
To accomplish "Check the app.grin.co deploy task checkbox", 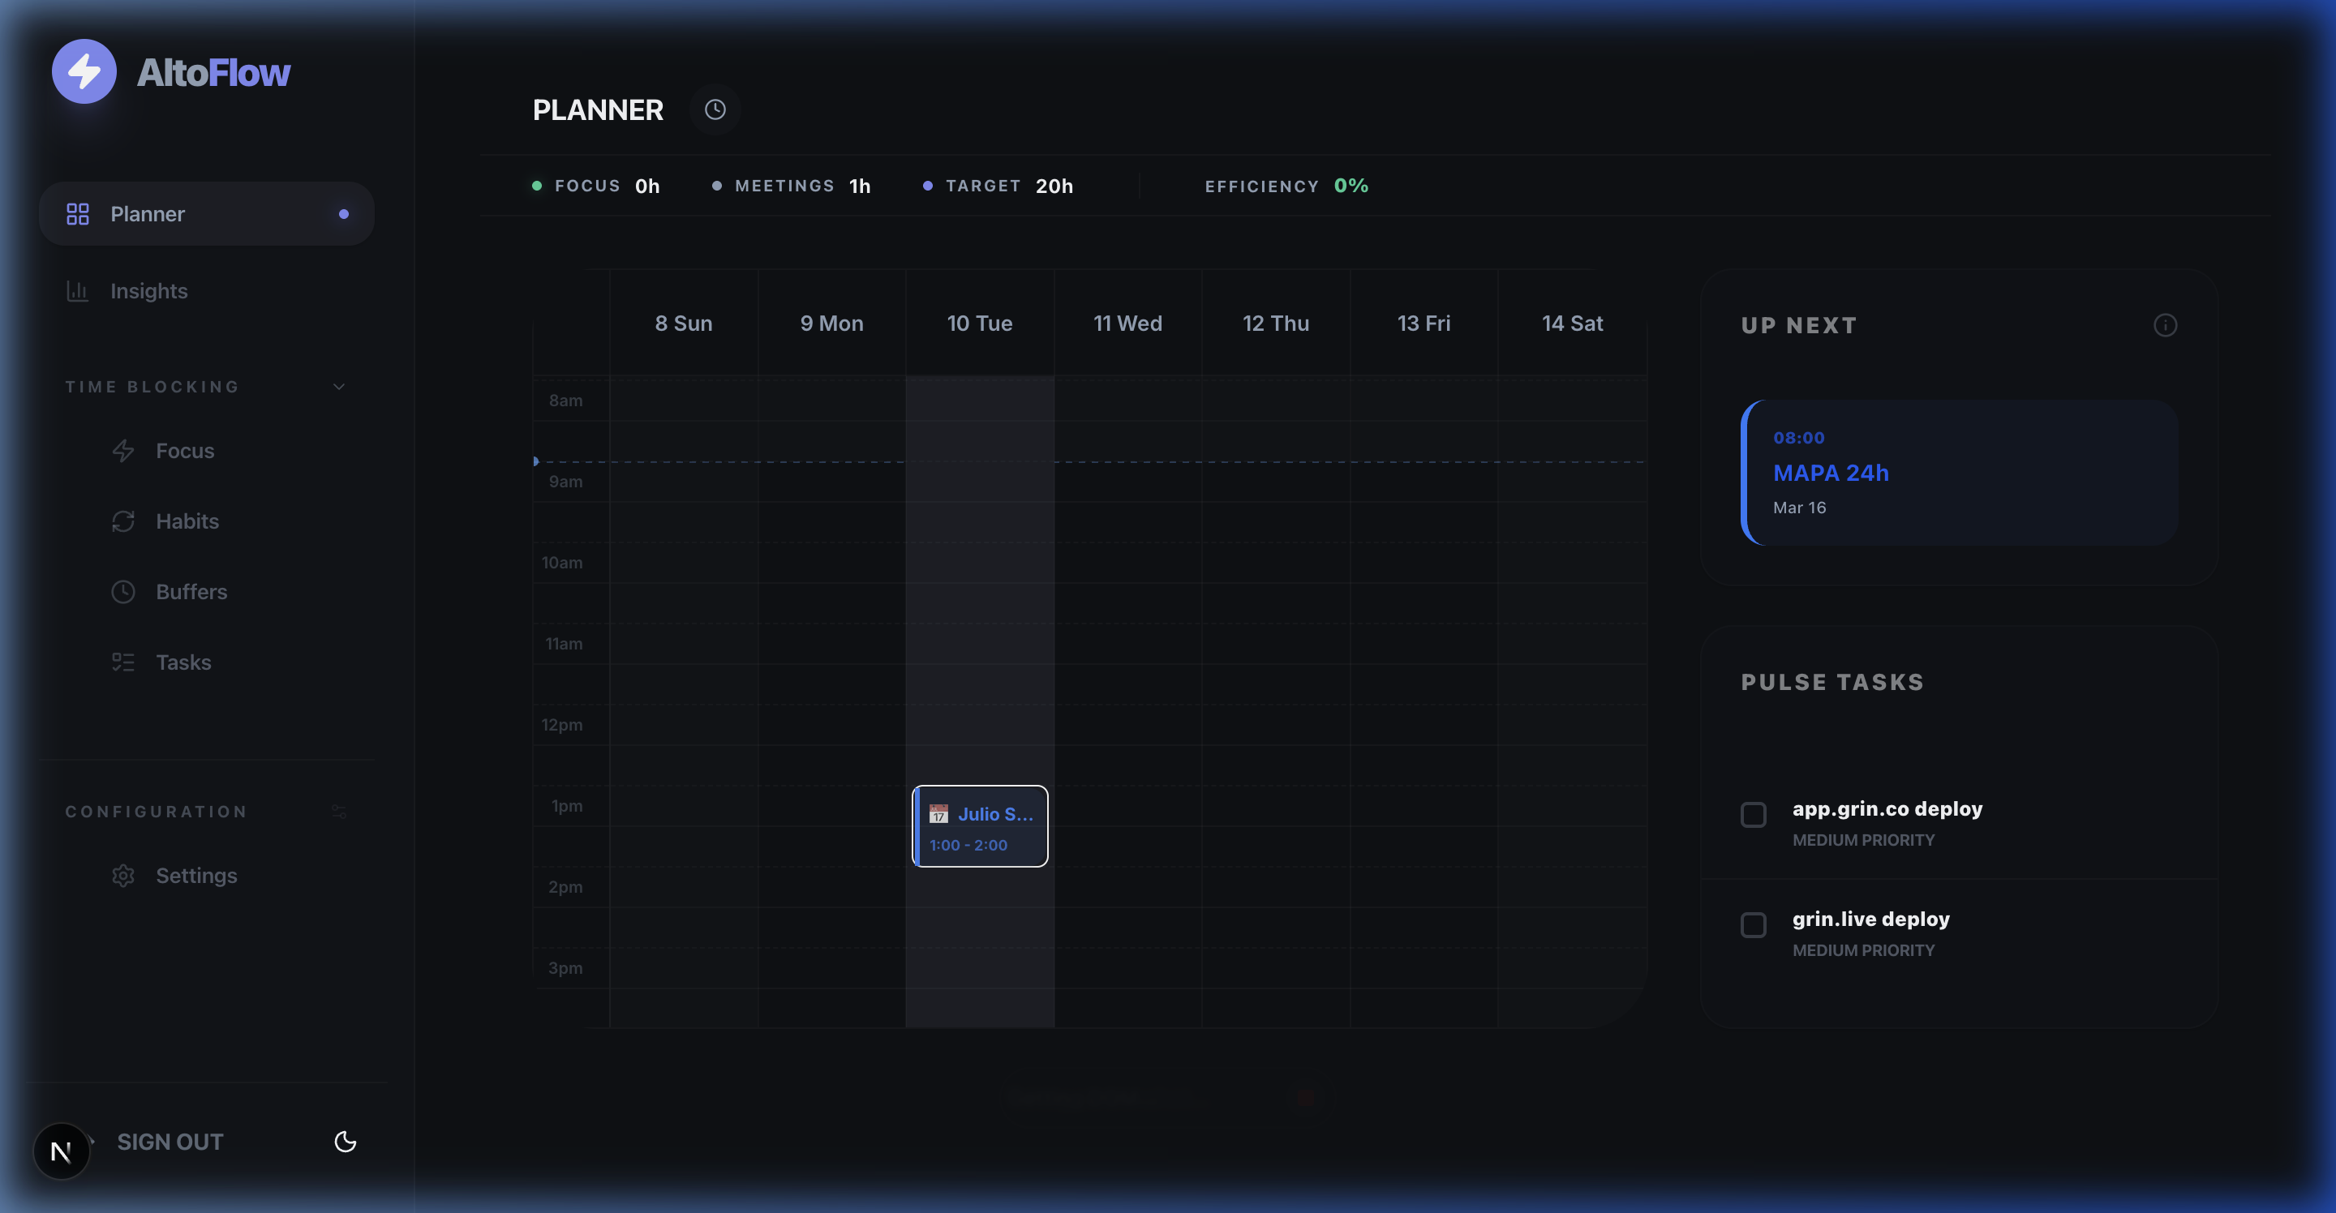I will click(x=1753, y=815).
